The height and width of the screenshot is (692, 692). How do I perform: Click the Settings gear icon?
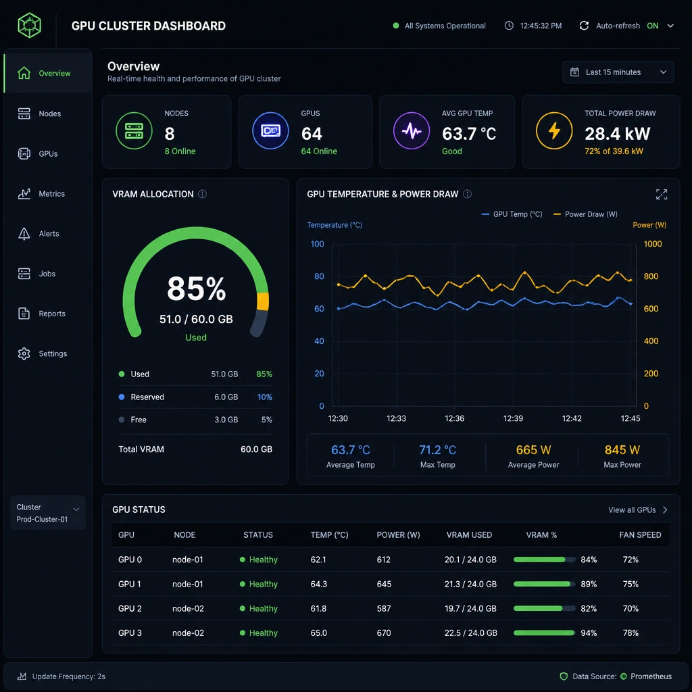point(24,353)
